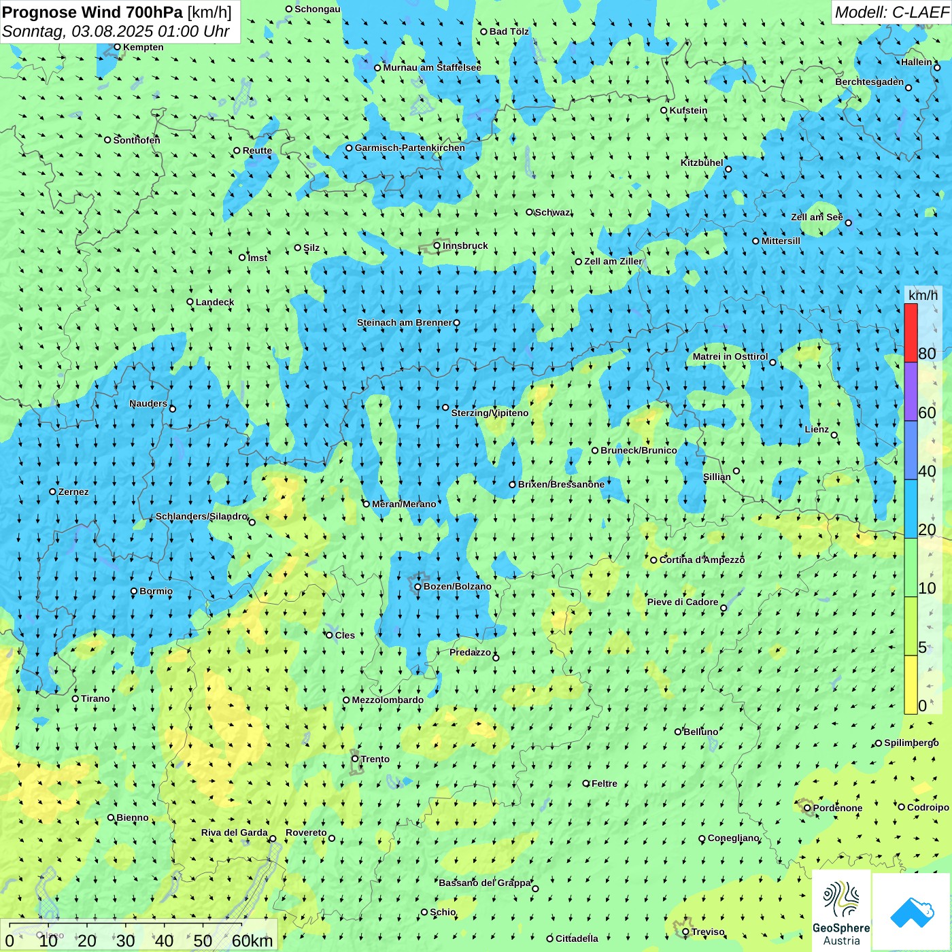Click the Steinach am Brenner label
Viewport: 952px width, 952px height.
pos(405,322)
